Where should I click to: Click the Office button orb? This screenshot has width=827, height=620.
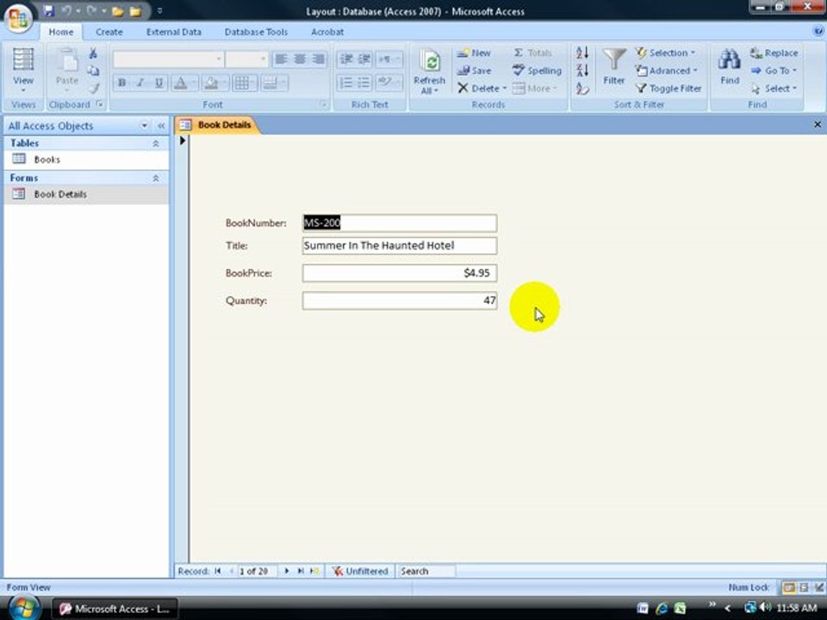click(x=18, y=18)
